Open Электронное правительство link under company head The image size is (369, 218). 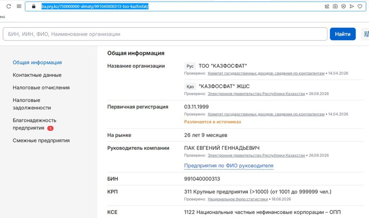point(256,155)
